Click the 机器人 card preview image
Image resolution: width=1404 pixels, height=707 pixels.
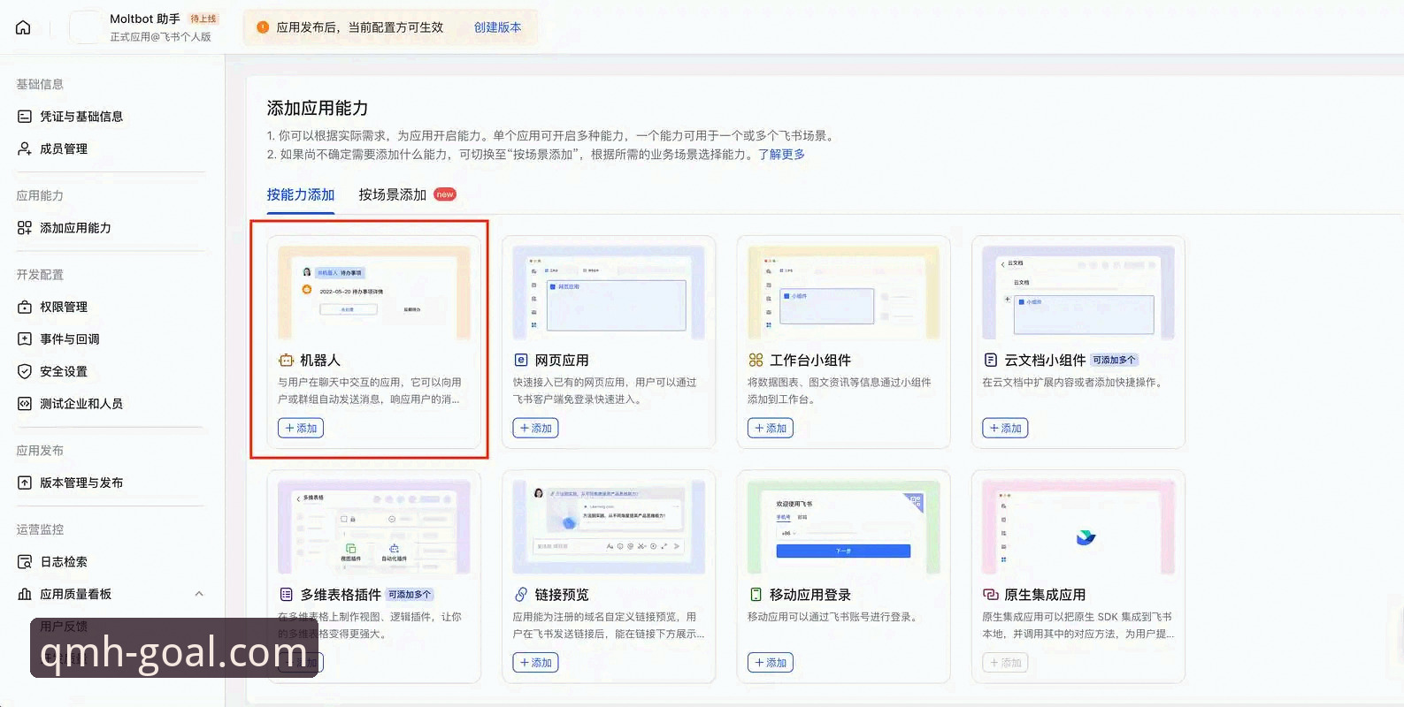[x=374, y=293]
